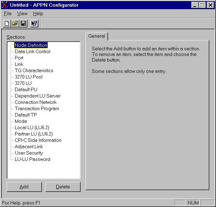Image resolution: width=216 pixels, height=207 pixels.
Task: Select Data Link Control section
Action: point(32,51)
